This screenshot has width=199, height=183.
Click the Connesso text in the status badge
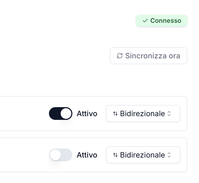pos(166,21)
